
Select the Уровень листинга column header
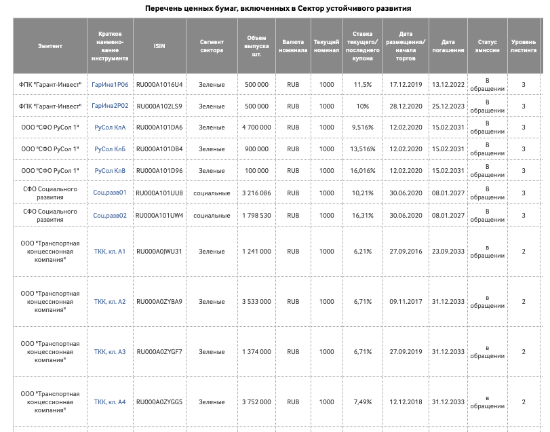(524, 46)
